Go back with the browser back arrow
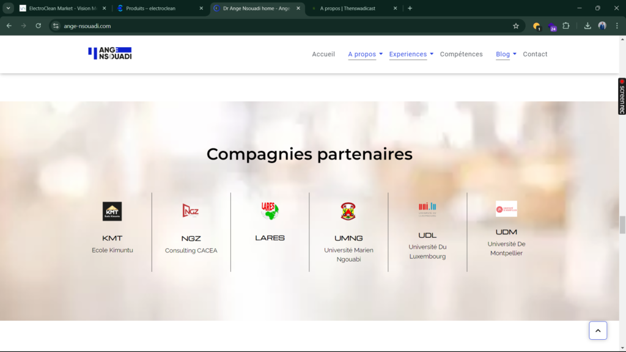Screen dimensions: 626x352 tap(9, 26)
